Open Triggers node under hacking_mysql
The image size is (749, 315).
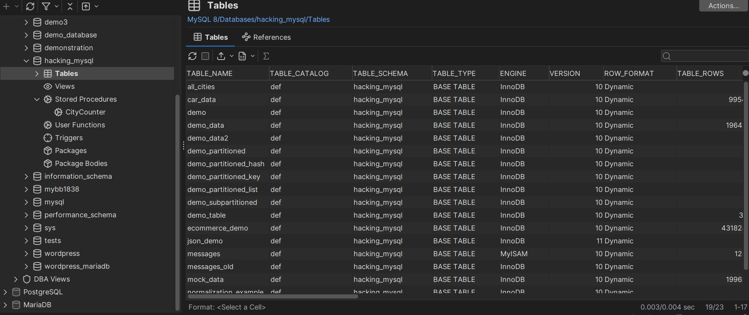tap(69, 138)
